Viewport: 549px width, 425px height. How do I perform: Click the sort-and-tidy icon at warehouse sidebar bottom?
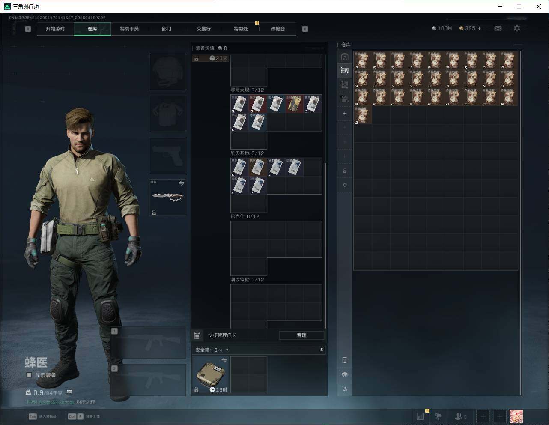pos(345,389)
